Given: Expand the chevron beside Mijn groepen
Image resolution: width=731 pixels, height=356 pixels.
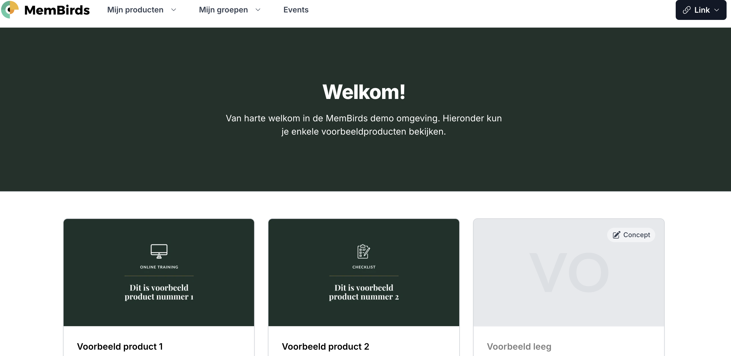Looking at the screenshot, I should [x=258, y=10].
